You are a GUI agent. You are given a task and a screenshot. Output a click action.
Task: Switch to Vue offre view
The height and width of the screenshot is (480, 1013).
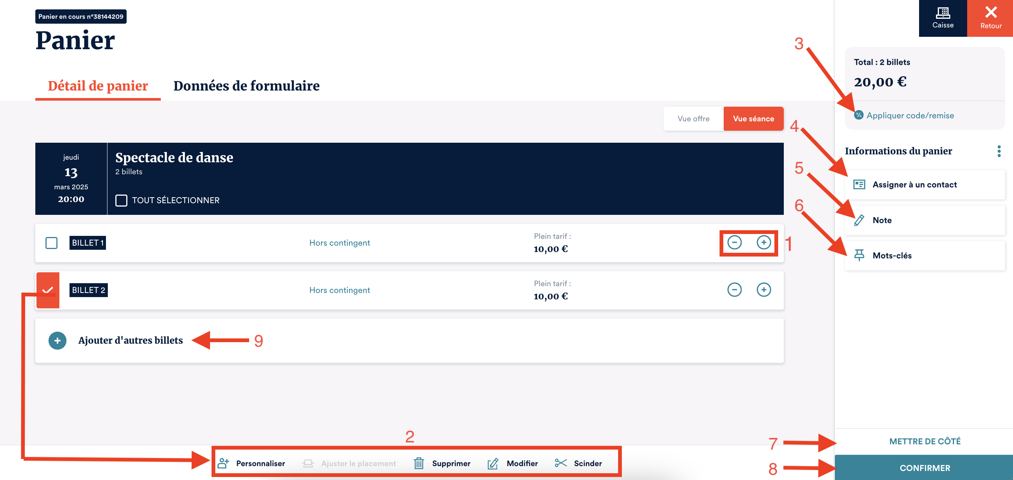tap(693, 119)
